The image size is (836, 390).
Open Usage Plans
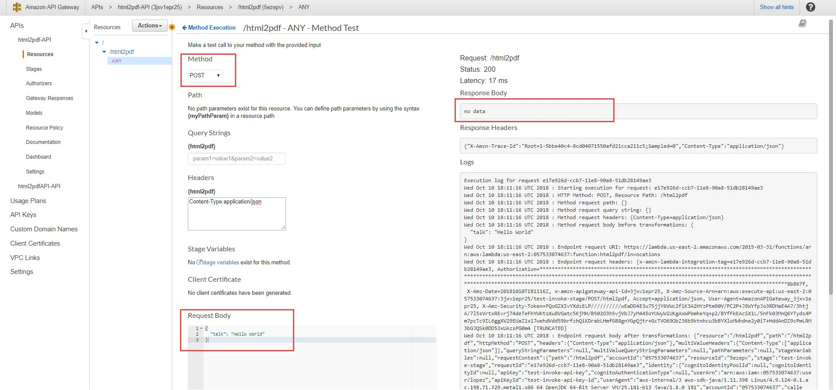pyautogui.click(x=28, y=201)
